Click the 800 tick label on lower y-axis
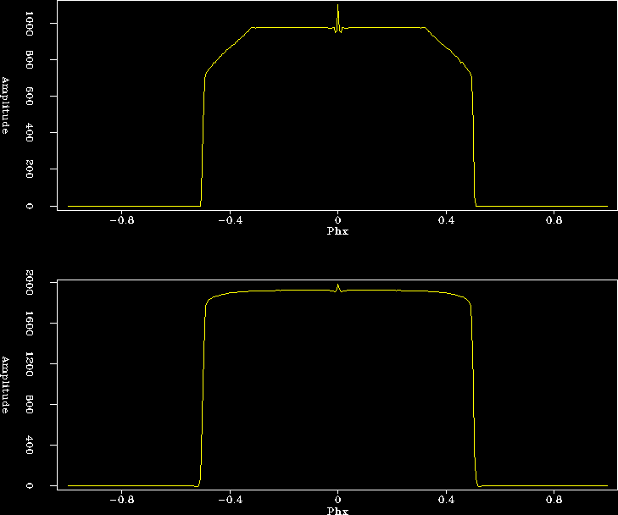 [x=30, y=405]
